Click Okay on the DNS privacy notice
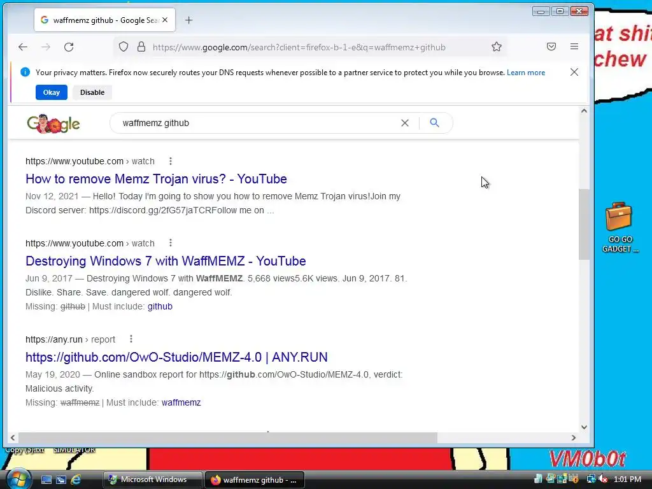Image resolution: width=652 pixels, height=489 pixels. (51, 92)
